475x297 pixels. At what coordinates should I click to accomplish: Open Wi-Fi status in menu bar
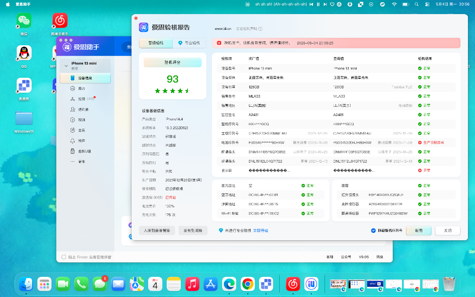[394, 4]
